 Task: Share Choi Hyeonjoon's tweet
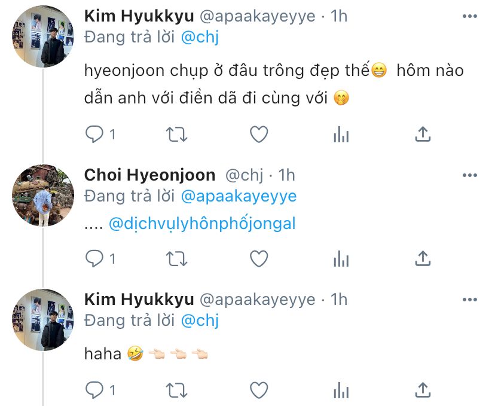tap(423, 259)
